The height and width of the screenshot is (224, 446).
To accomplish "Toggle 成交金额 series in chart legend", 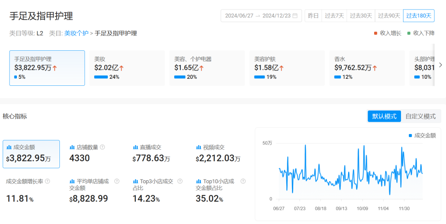I will click(x=422, y=135).
